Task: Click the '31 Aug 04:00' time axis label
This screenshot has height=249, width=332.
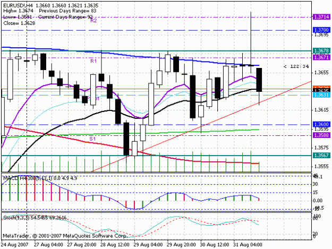Action: (x=248, y=245)
